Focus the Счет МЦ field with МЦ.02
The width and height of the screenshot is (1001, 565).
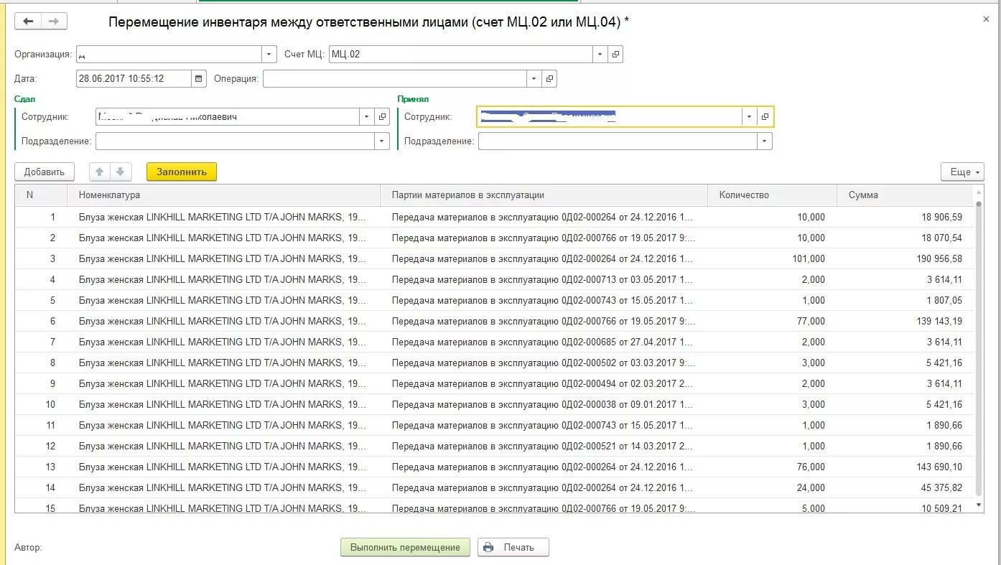[461, 55]
